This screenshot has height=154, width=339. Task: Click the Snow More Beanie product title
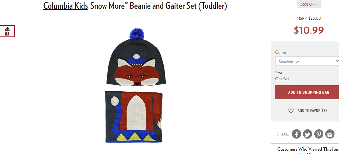pyautogui.click(x=158, y=6)
